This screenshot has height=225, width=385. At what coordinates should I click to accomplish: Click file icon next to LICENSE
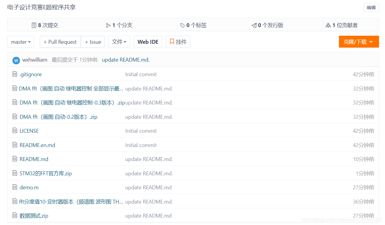(x=15, y=131)
